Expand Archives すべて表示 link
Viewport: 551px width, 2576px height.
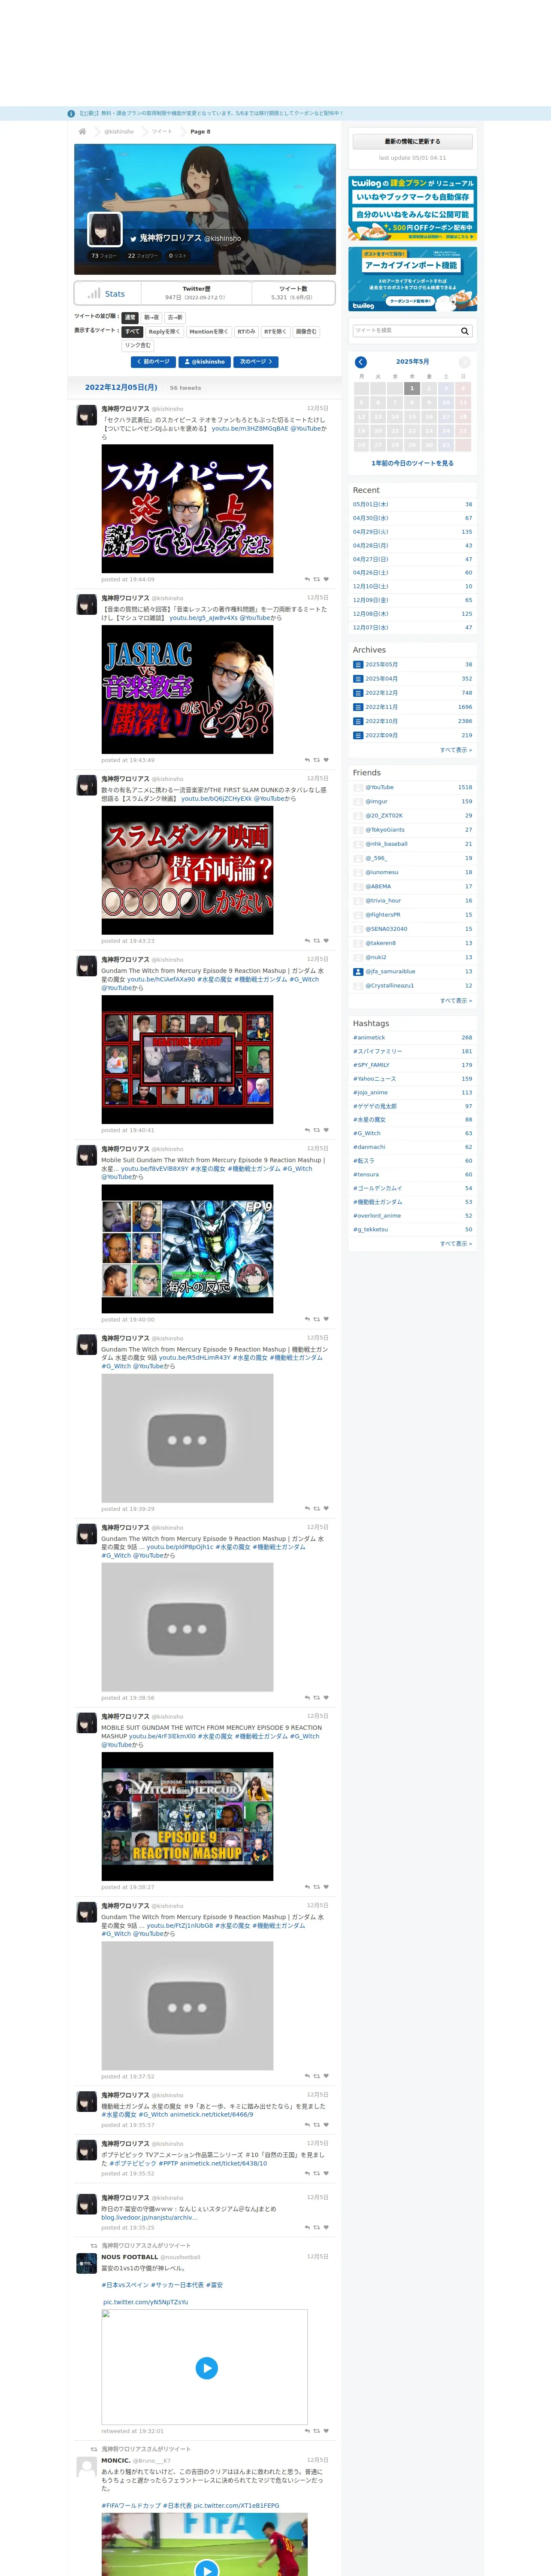[456, 750]
